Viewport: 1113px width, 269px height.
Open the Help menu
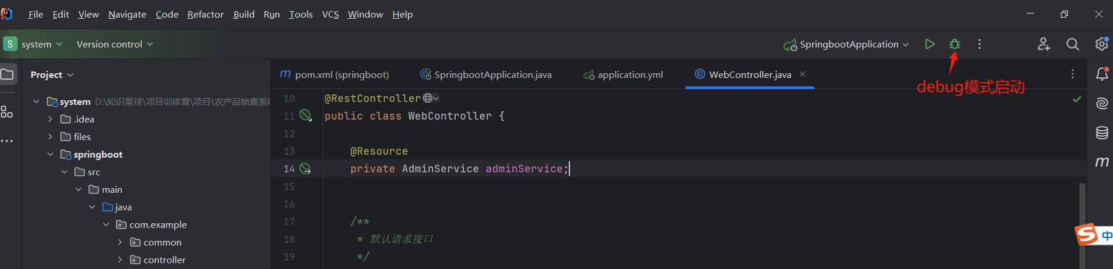point(402,14)
